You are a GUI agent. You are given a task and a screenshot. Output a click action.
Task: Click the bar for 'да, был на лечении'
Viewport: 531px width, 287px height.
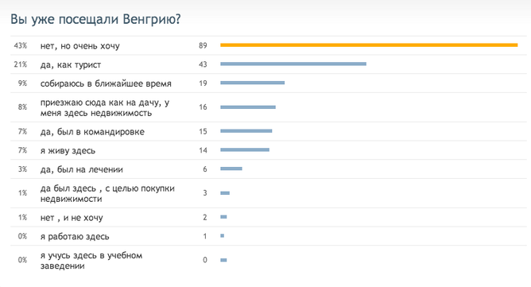(231, 169)
